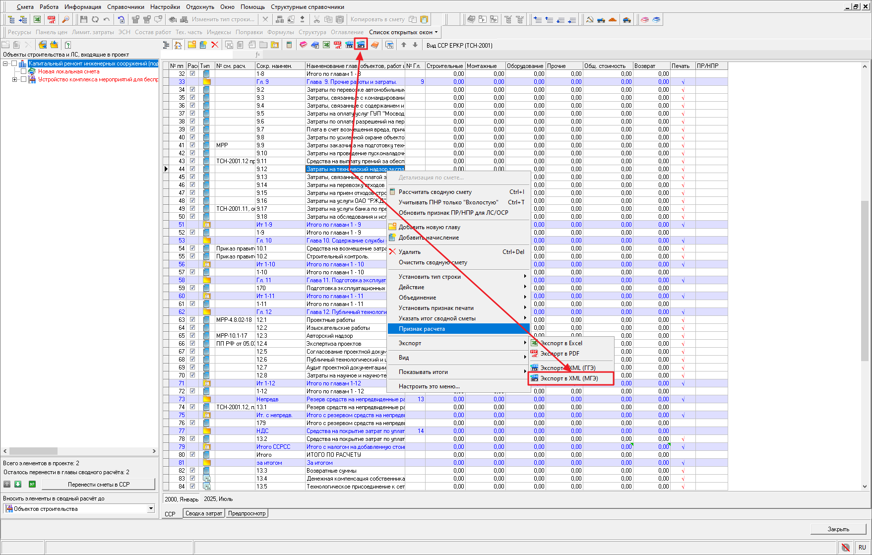This screenshot has width=872, height=555.
Task: Open the Список открытых окон dropdown
Action: 403,32
